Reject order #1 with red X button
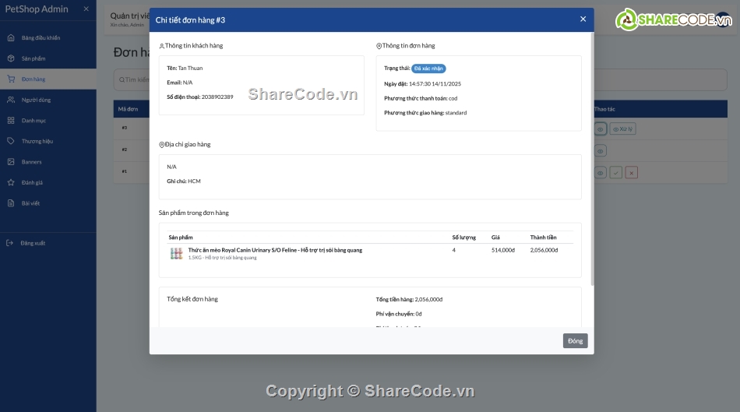This screenshot has width=740, height=412. [x=632, y=173]
